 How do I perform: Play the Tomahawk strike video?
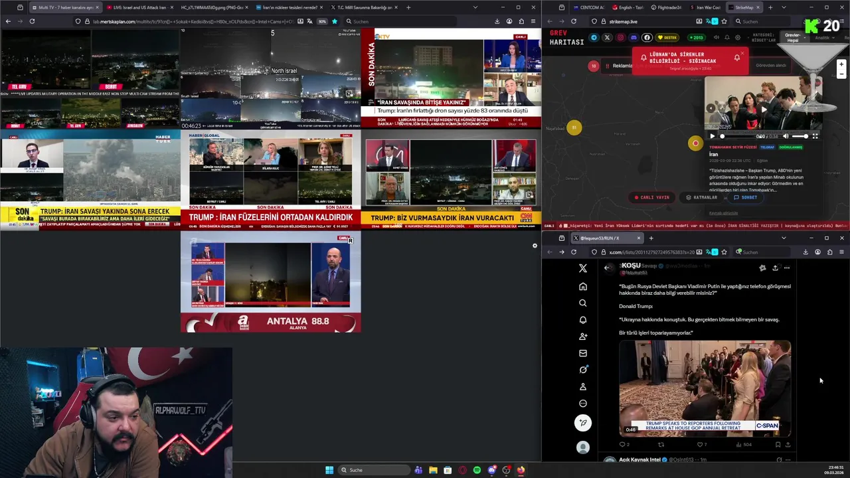pyautogui.click(x=713, y=136)
